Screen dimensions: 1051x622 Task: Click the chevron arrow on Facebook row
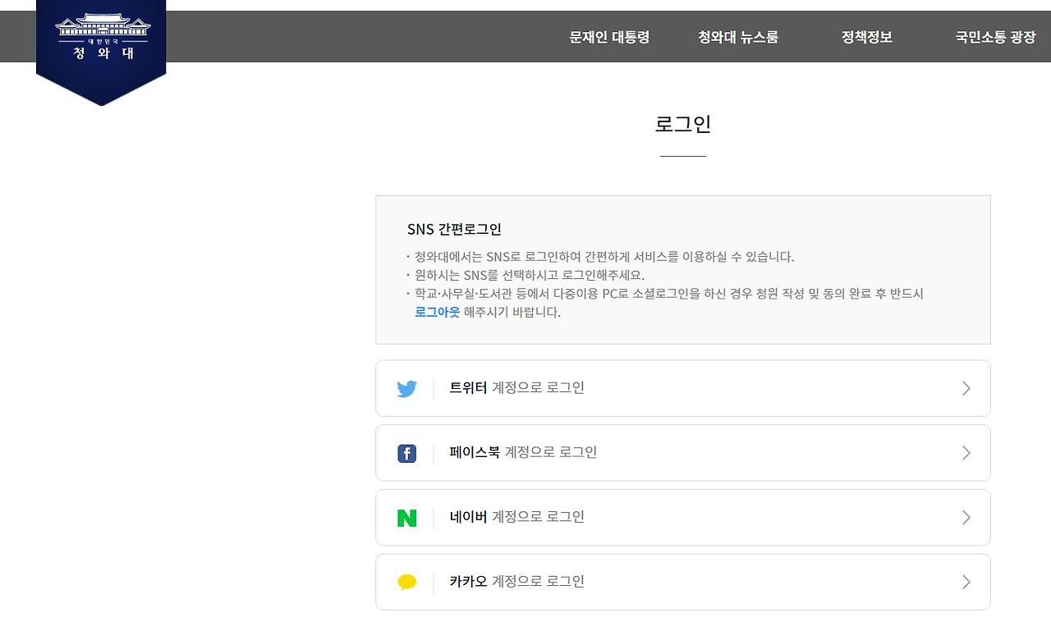tap(966, 453)
